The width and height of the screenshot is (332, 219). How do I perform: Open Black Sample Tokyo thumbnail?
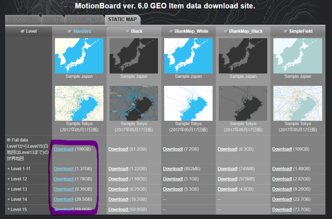click(x=134, y=103)
